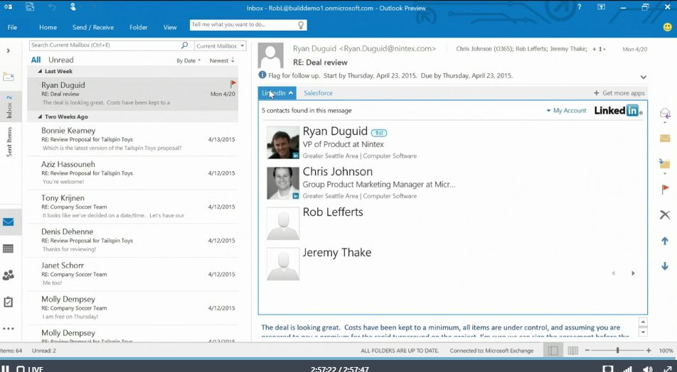This screenshot has height=372, width=677.
Task: Open the View ribbon tab
Action: click(x=170, y=27)
